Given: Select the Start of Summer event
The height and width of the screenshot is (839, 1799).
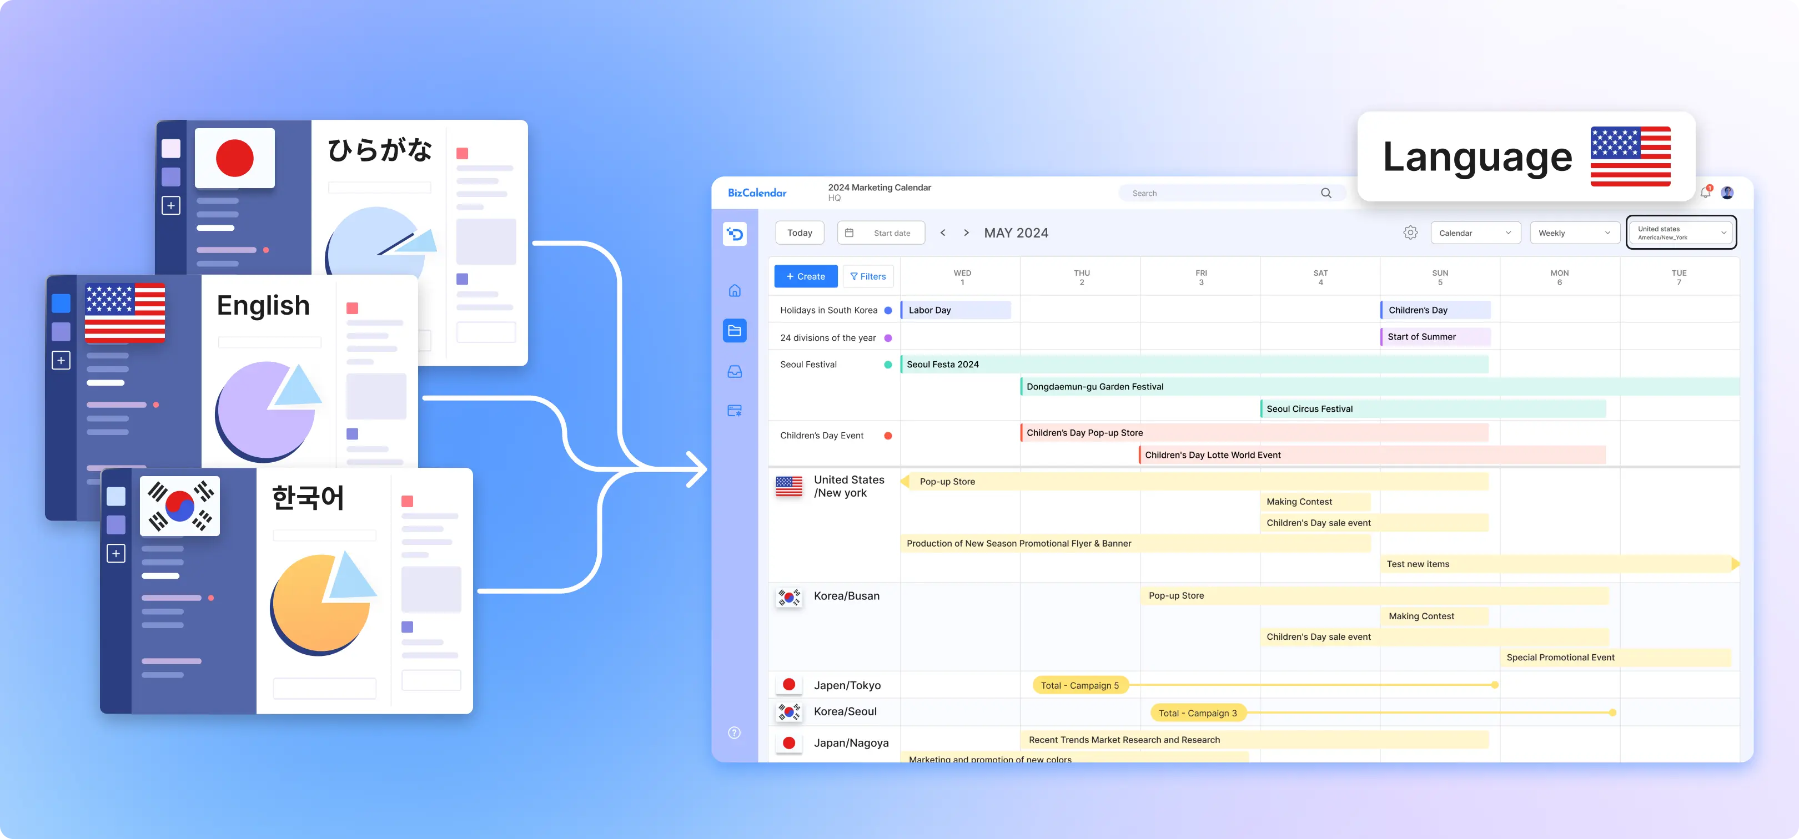Looking at the screenshot, I should click(1435, 336).
